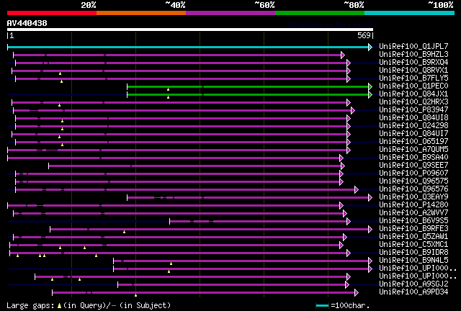Select the UniRef100_Q84JX1 label

(413, 94)
